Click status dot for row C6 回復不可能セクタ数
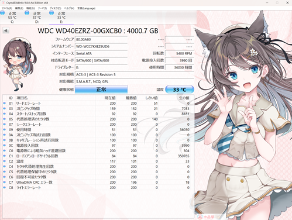The height and width of the screenshot is (220, 292). coord(5,177)
